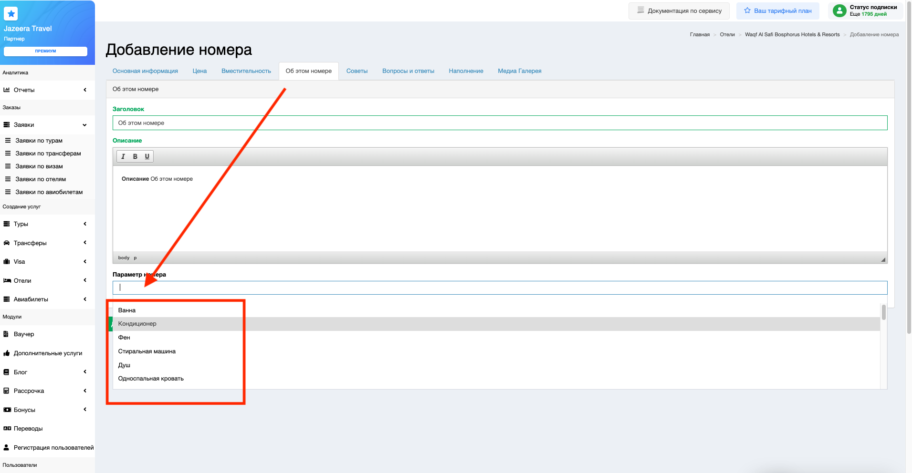Open the Медиа Галерея tab
This screenshot has width=912, height=473.
tap(519, 71)
